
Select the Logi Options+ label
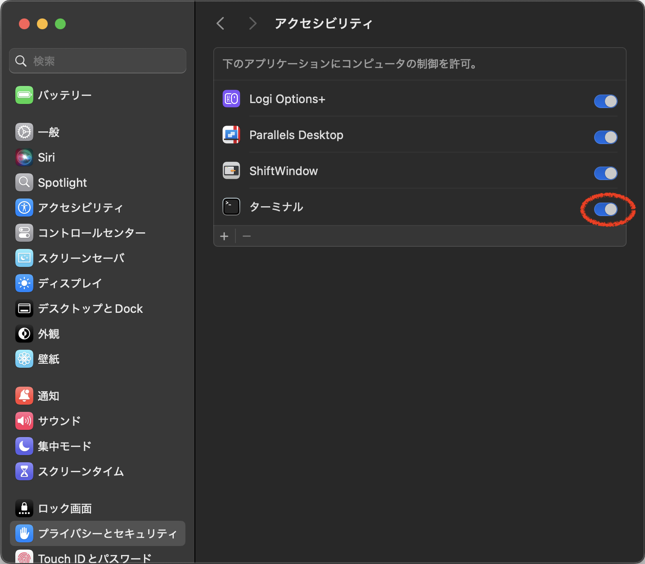tap(287, 99)
